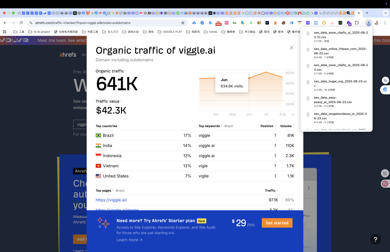Open the 工具 bookmarks folder
This screenshot has width=390, height=252.
19,32
